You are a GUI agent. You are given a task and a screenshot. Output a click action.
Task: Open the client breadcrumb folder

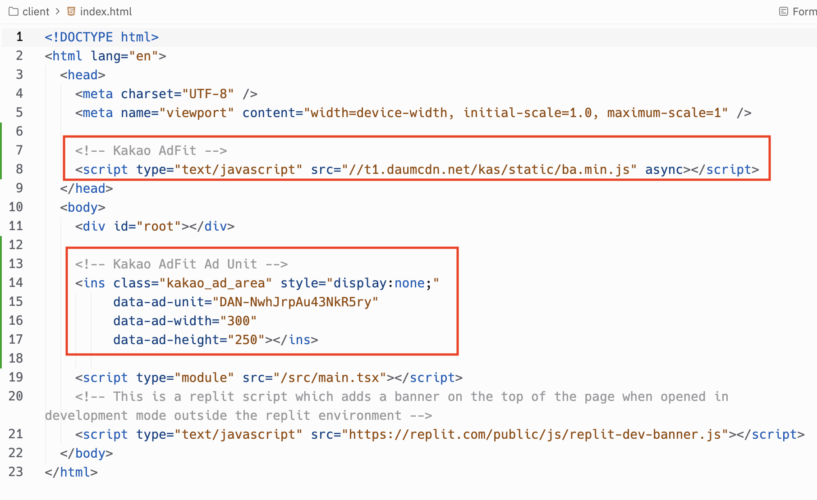36,12
